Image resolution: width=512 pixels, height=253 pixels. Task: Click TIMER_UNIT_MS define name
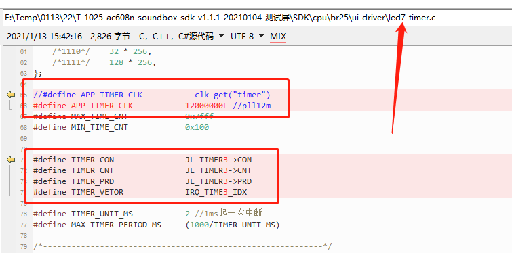coord(102,214)
